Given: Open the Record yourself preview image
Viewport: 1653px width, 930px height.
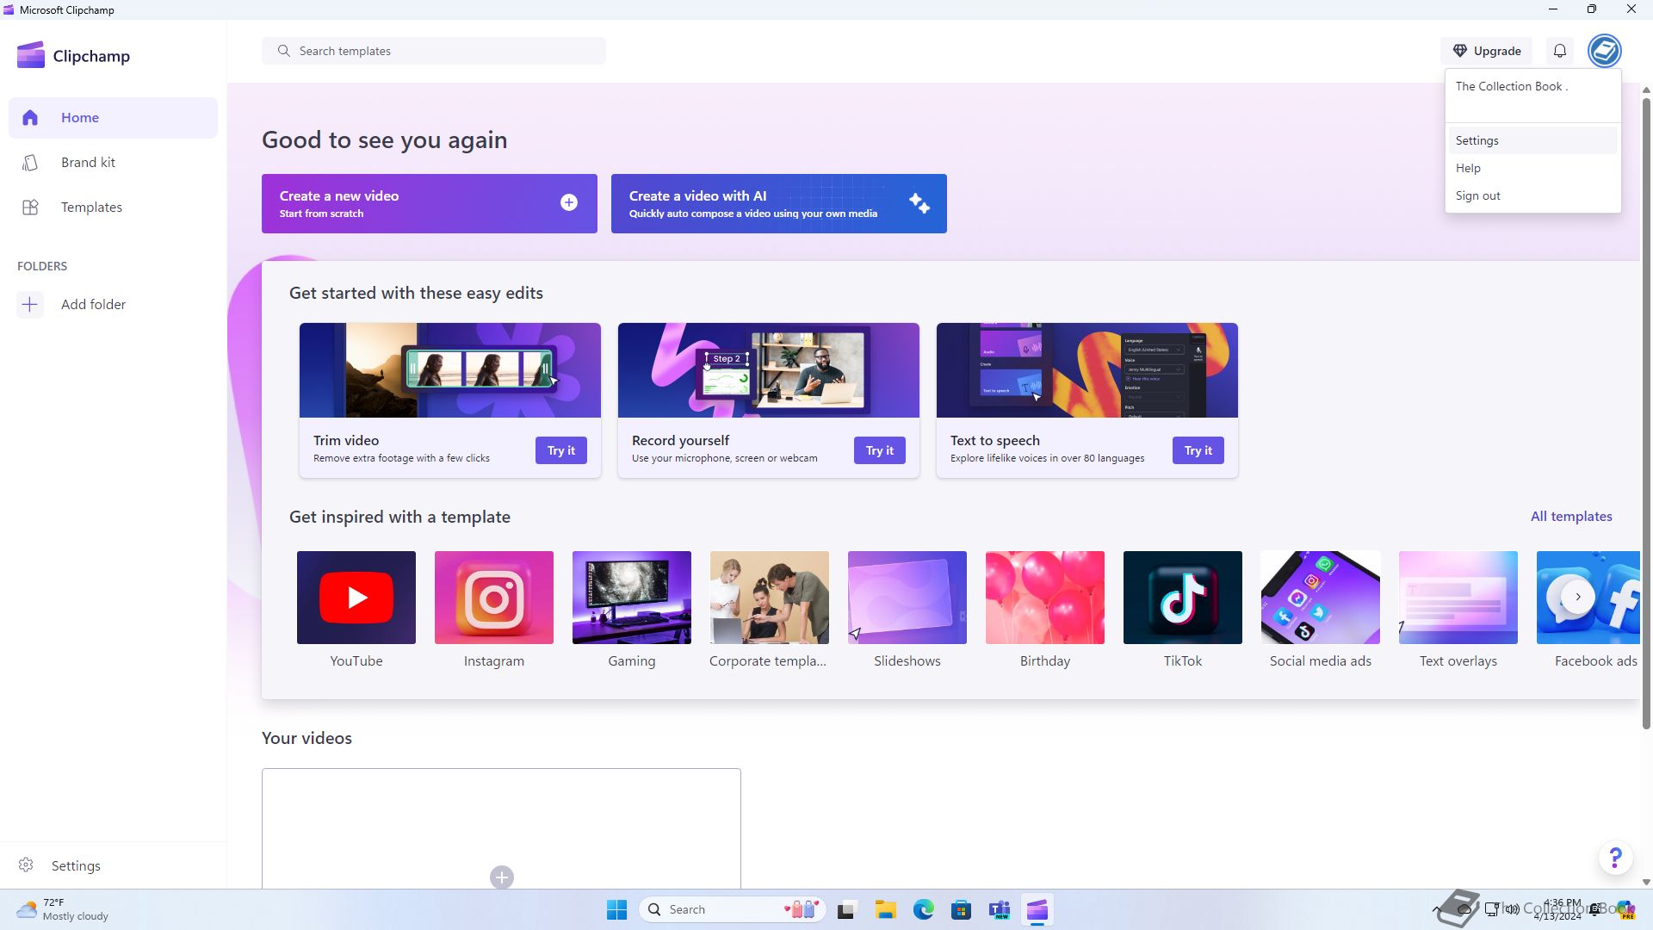Looking at the screenshot, I should click(769, 370).
